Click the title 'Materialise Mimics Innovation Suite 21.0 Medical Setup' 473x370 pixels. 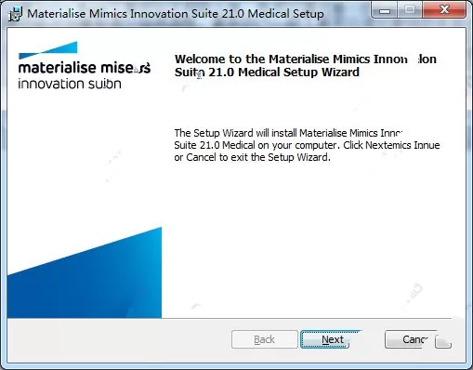click(176, 14)
